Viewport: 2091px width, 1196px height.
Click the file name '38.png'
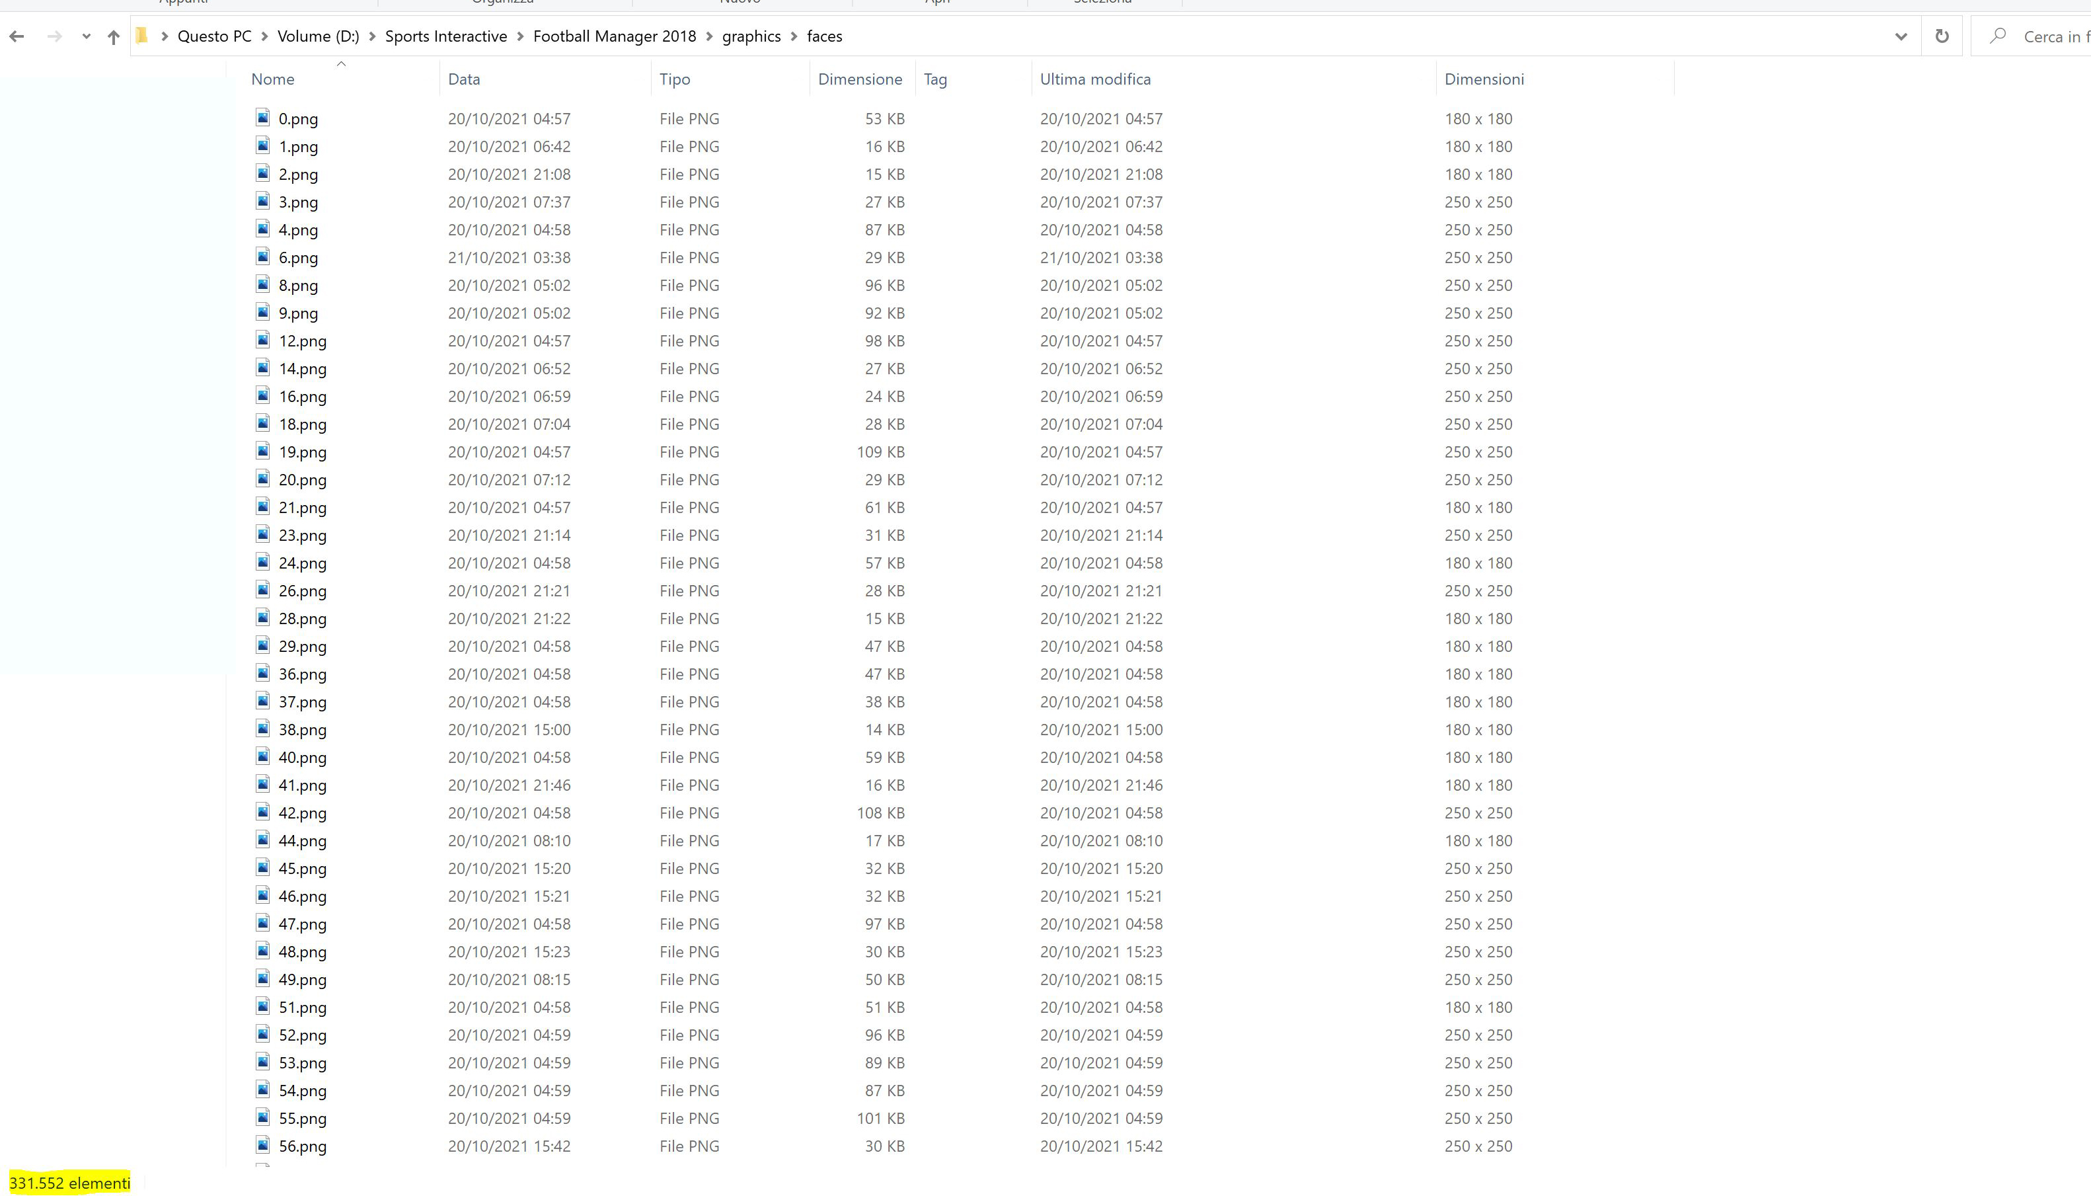302,729
